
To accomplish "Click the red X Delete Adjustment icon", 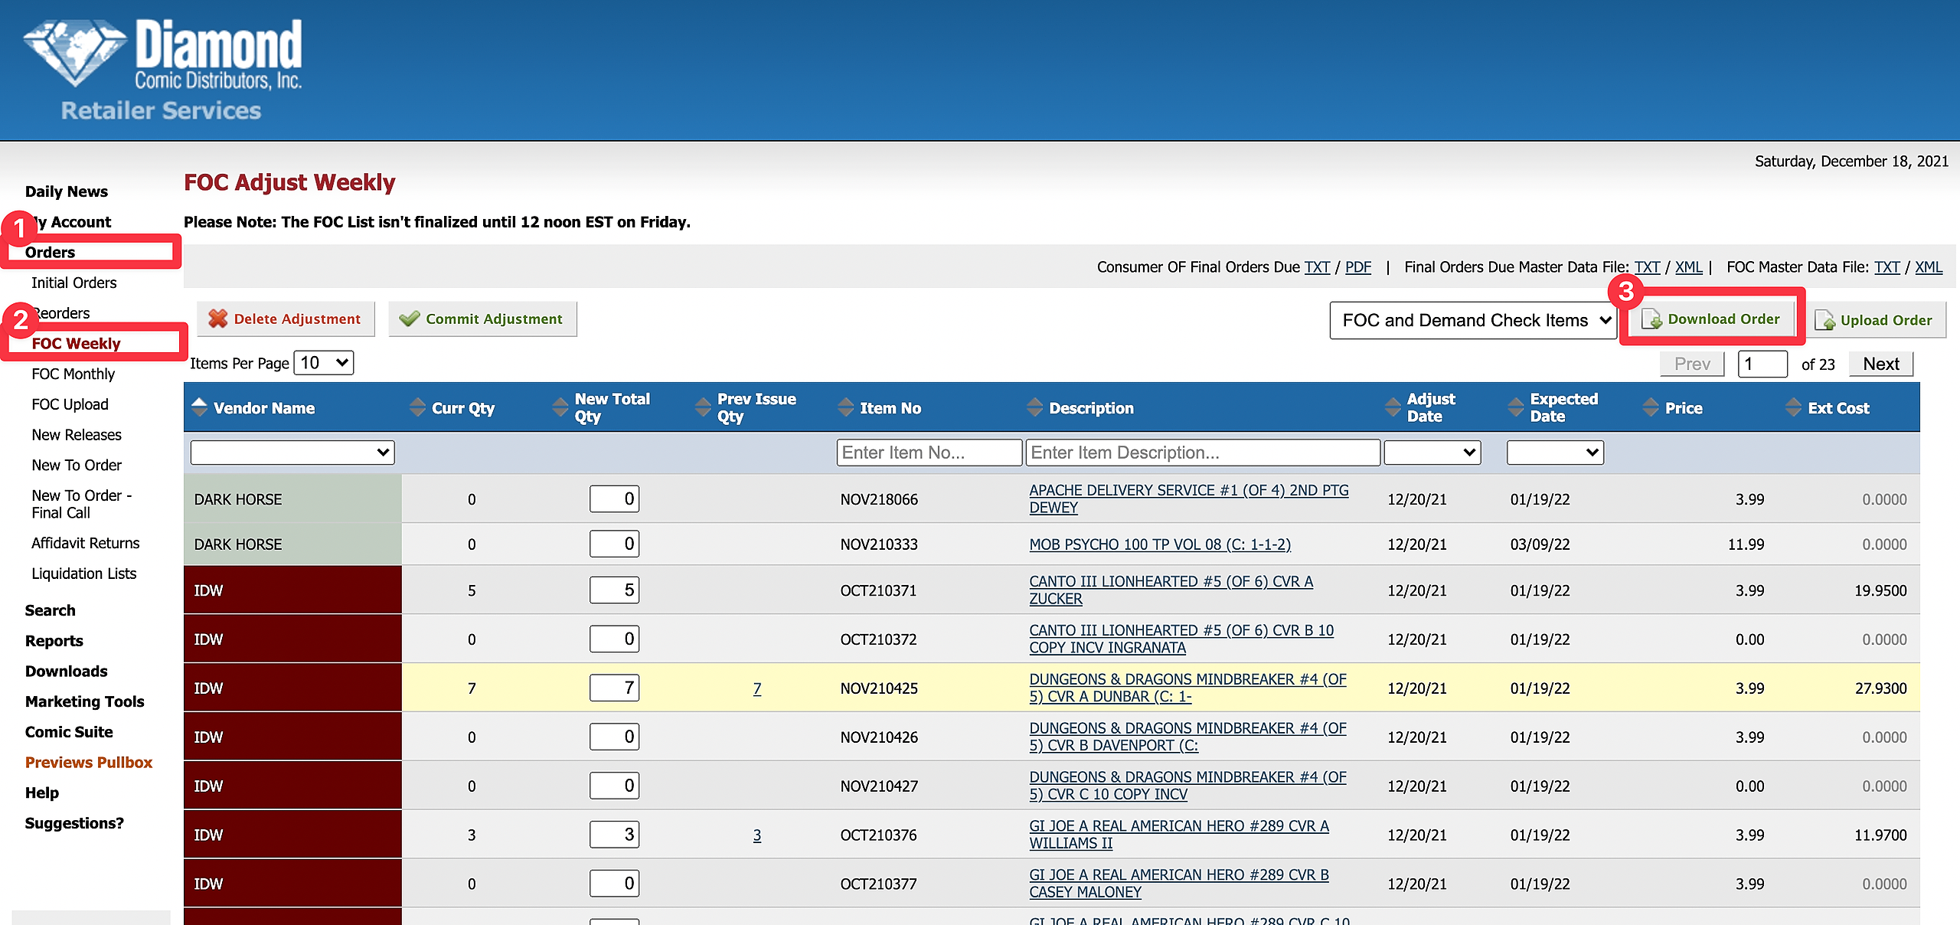I will click(218, 319).
